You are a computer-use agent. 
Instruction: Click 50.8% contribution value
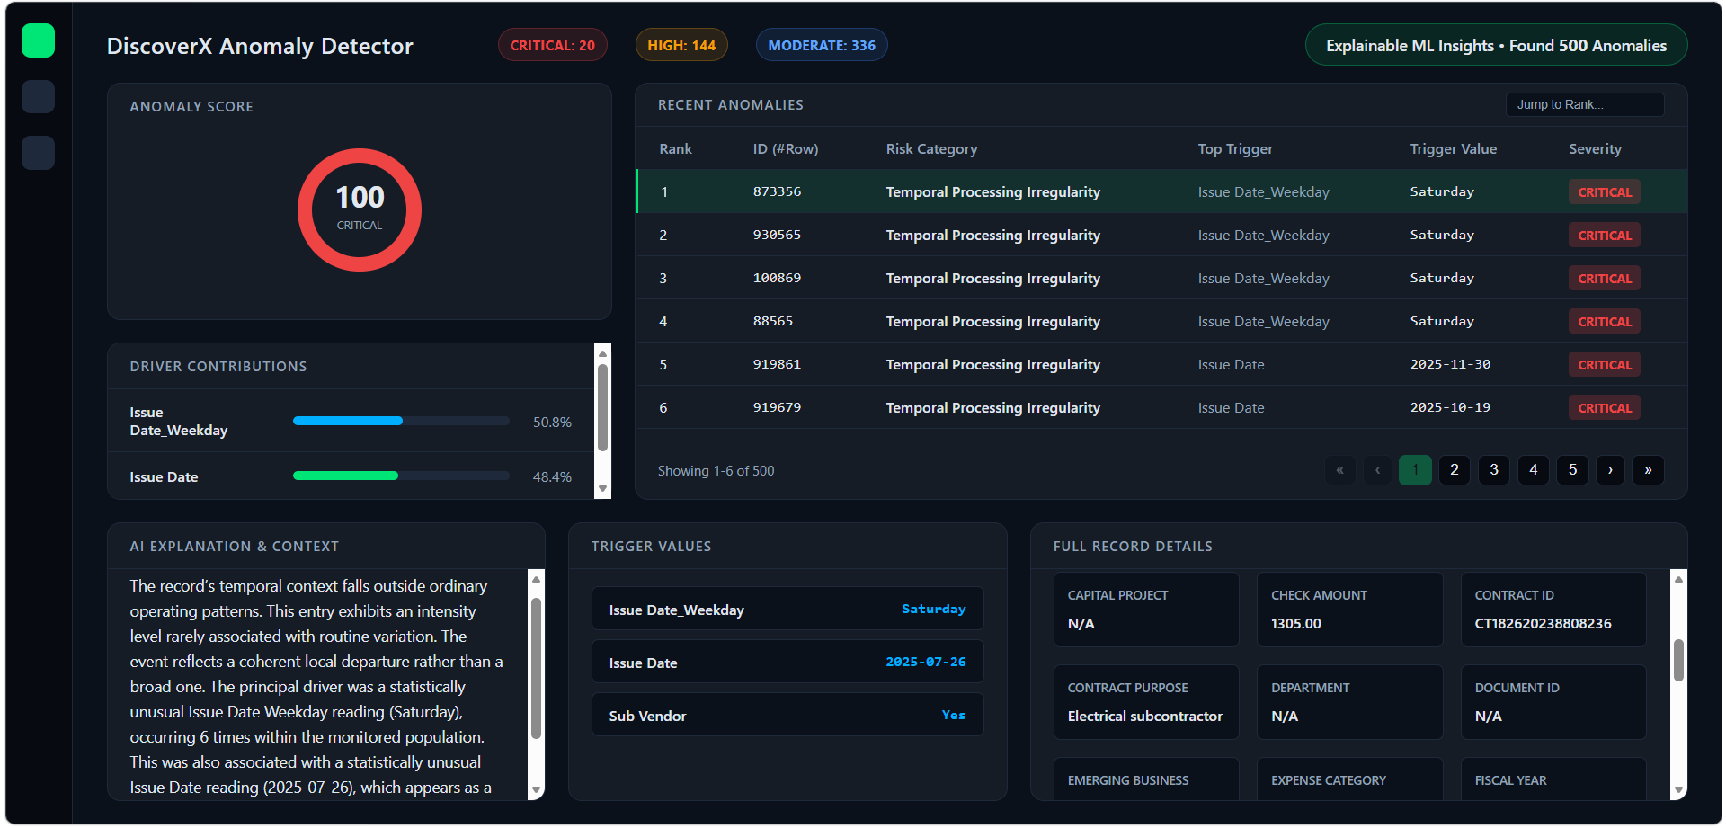552,422
